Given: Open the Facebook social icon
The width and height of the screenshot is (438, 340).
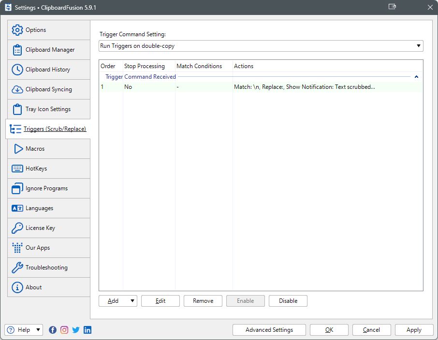Looking at the screenshot, I should point(53,330).
